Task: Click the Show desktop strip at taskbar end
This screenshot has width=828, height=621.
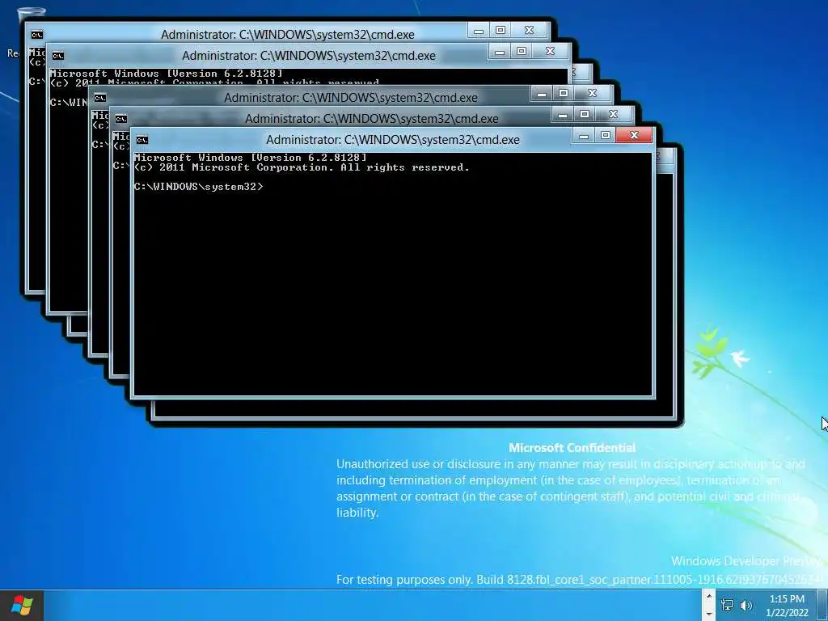Action: click(822, 606)
